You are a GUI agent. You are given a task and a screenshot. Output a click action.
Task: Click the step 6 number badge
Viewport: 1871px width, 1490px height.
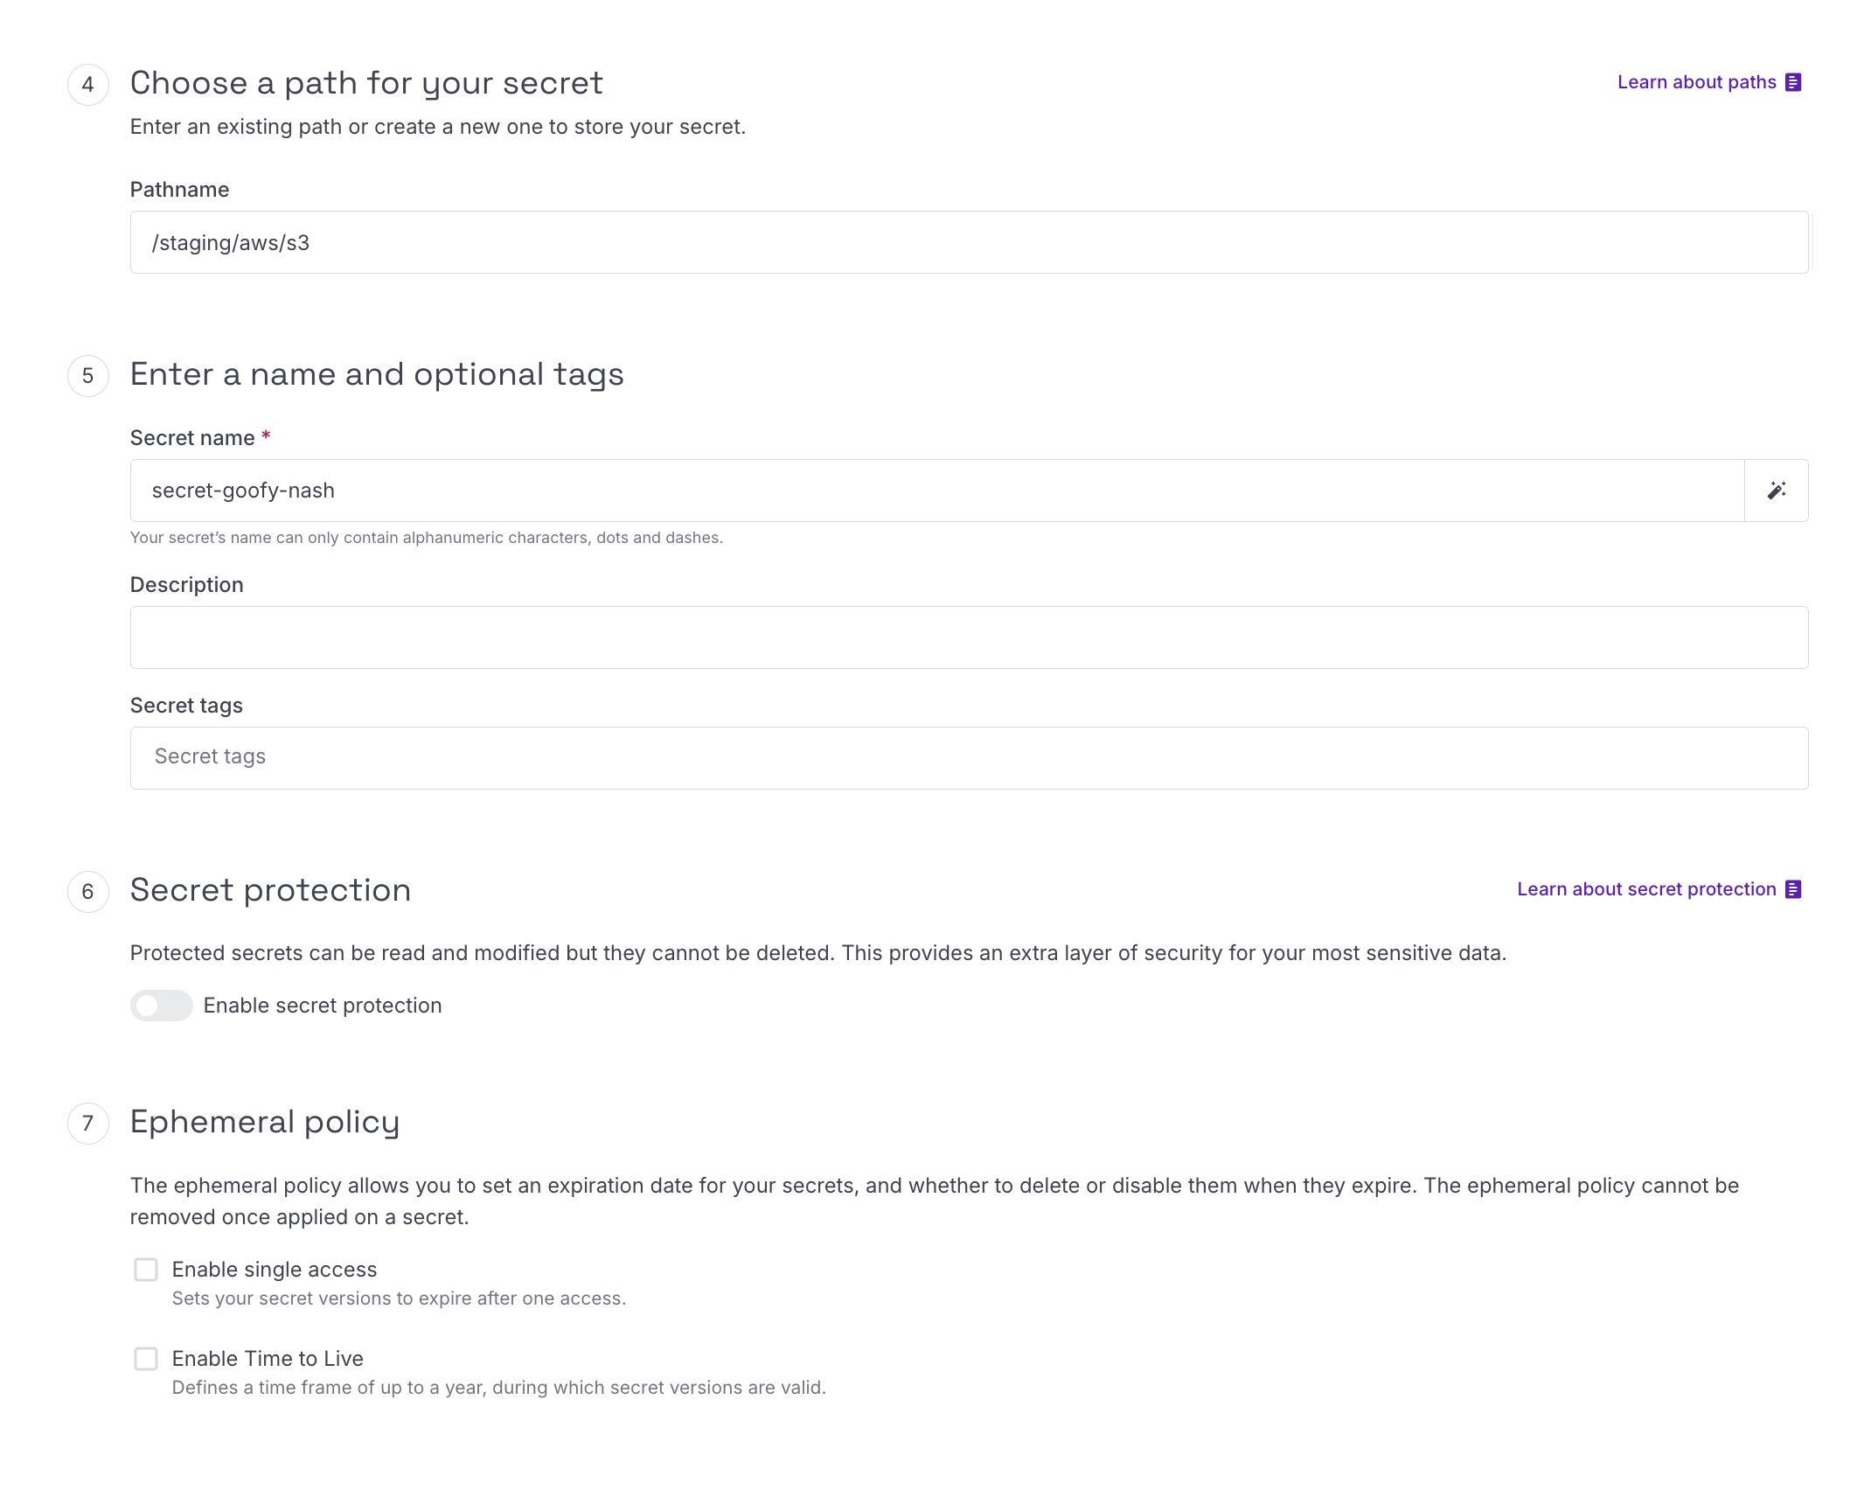[88, 892]
